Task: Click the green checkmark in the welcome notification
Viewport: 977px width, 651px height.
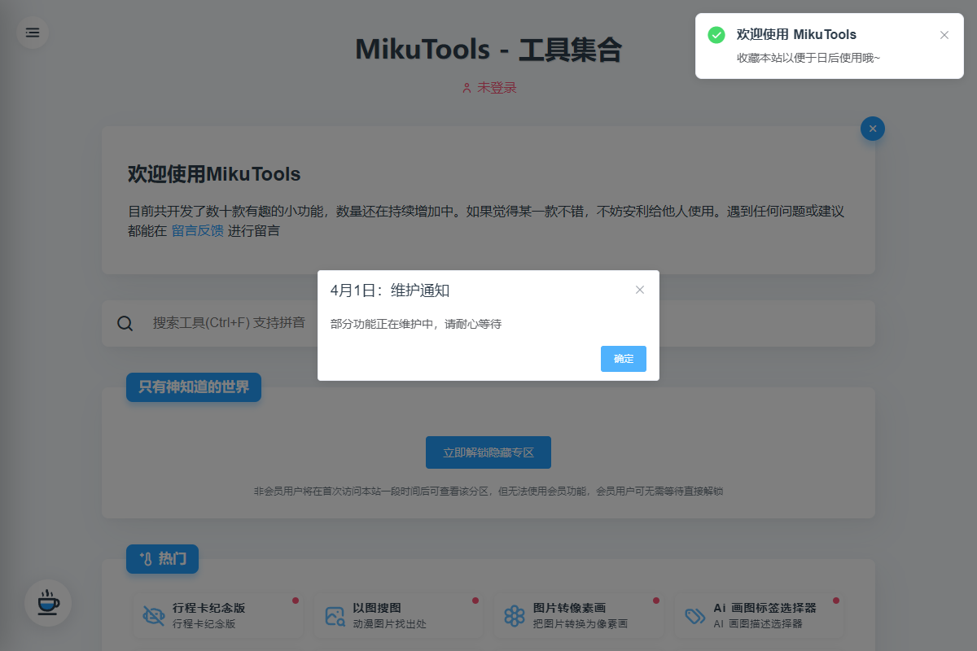Action: [x=716, y=35]
